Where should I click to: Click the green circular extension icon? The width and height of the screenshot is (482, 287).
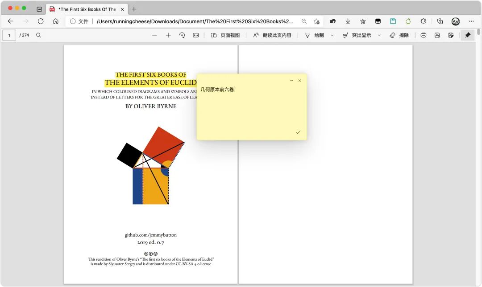408,21
